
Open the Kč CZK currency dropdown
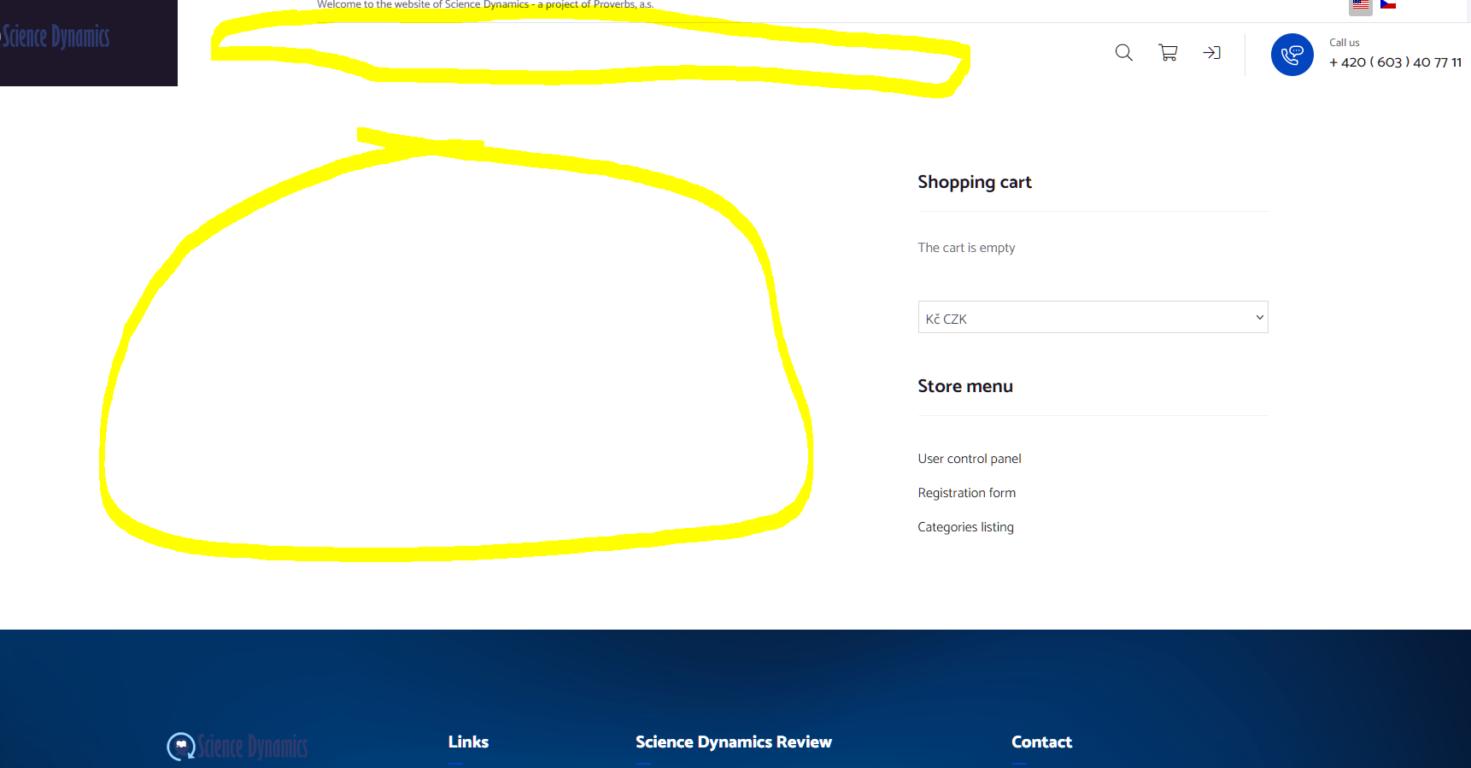pos(1093,317)
